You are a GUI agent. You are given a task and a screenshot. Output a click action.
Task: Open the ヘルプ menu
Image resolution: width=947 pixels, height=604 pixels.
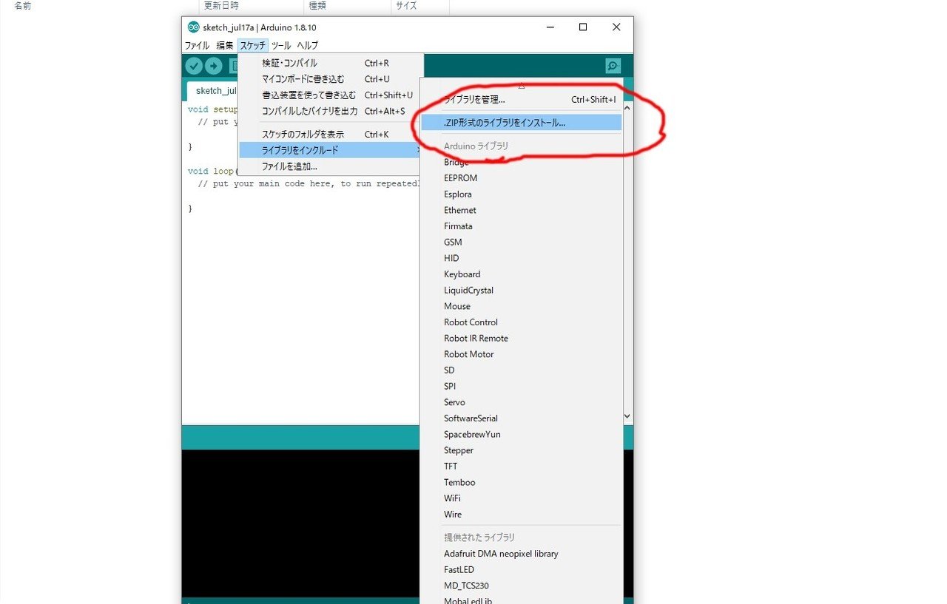(x=307, y=45)
